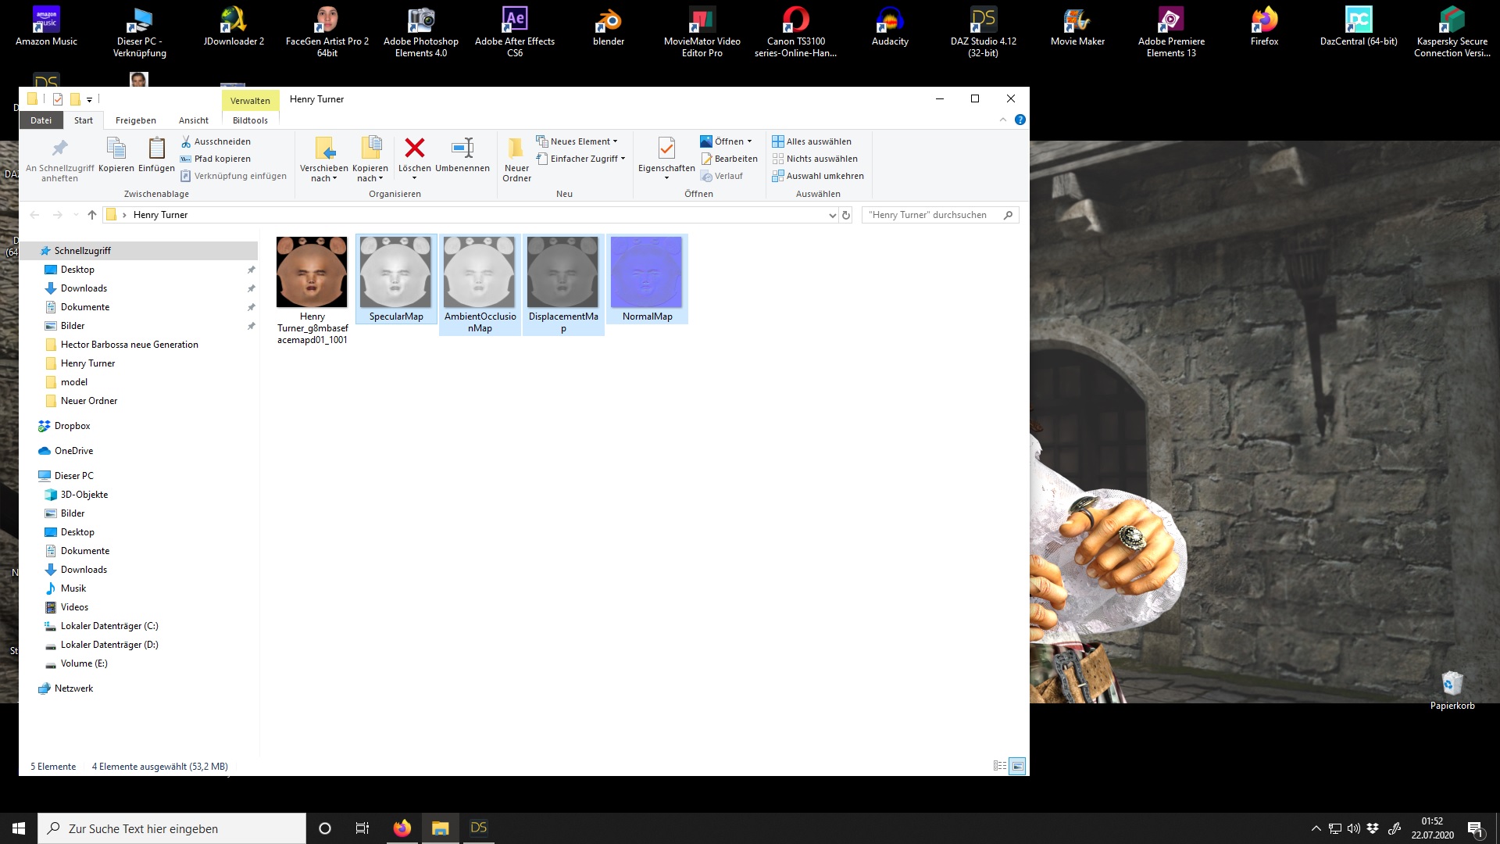Screen dimensions: 1500x844
Task: Open the Ansicht ribbon tab
Action: click(193, 120)
